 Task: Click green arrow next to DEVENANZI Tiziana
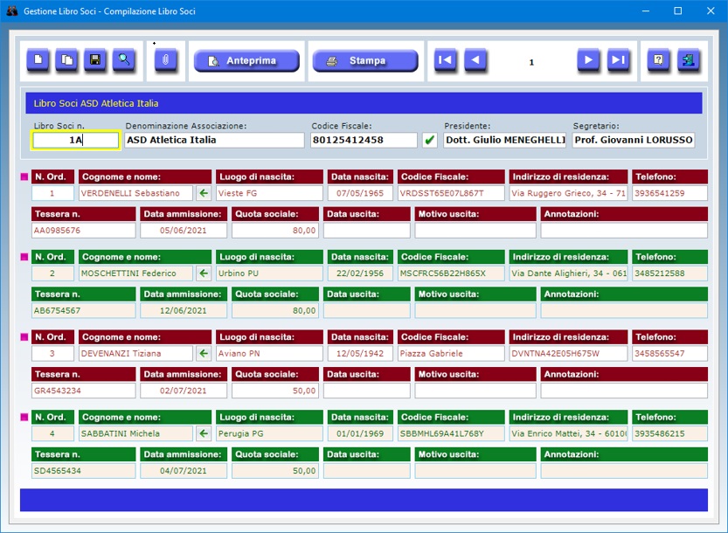coord(204,353)
